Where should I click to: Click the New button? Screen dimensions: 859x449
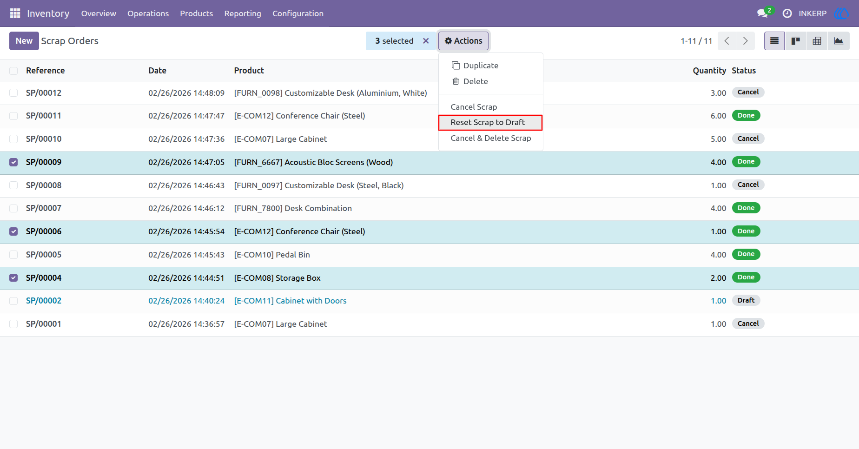click(x=24, y=41)
